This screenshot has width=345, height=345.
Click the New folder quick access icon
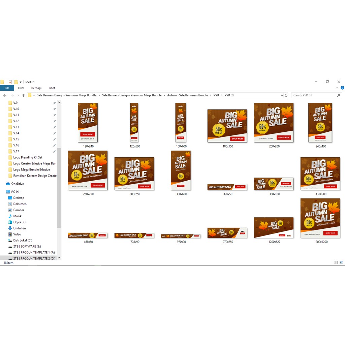click(x=16, y=82)
